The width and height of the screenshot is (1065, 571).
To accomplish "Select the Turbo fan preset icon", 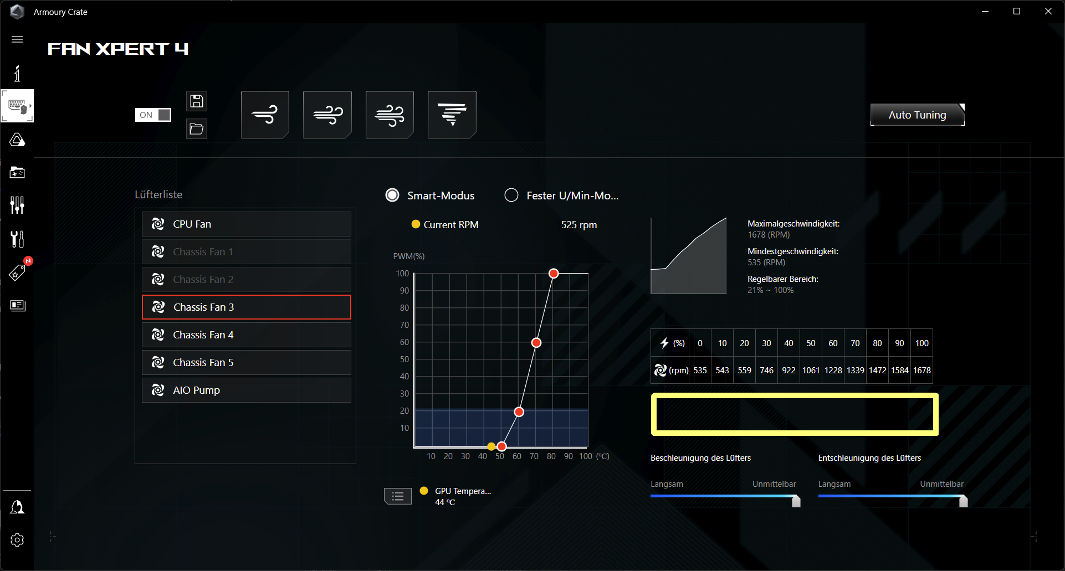I will click(390, 115).
